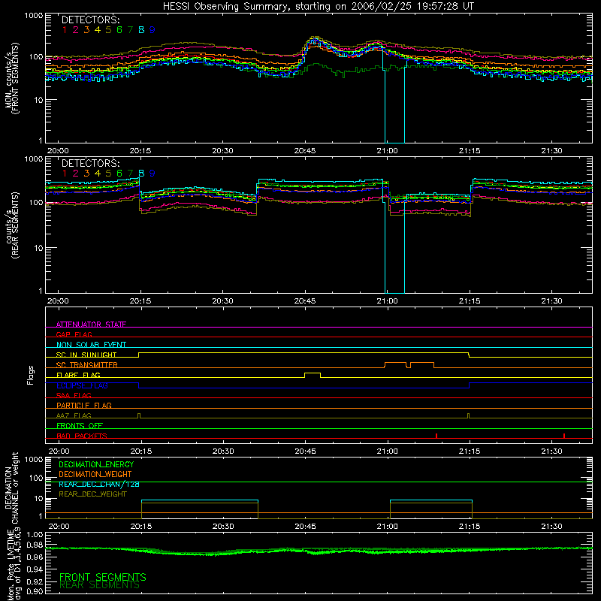Click DETECTORS: label in the front segments panel
The image size is (601, 601).
point(91,20)
